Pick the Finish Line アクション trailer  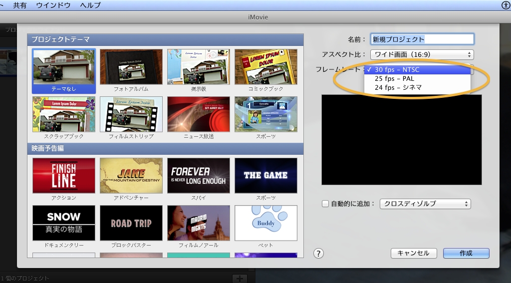63,175
